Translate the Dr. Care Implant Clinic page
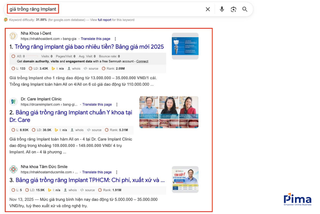Viewport: 320px width, 214px height. coord(97,104)
